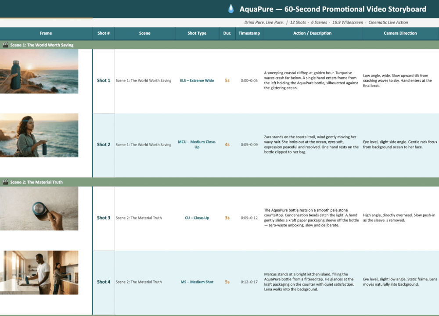Click the 0:12–0:17 timestamp cell
Screen dimensions: 439x316
tap(249, 282)
